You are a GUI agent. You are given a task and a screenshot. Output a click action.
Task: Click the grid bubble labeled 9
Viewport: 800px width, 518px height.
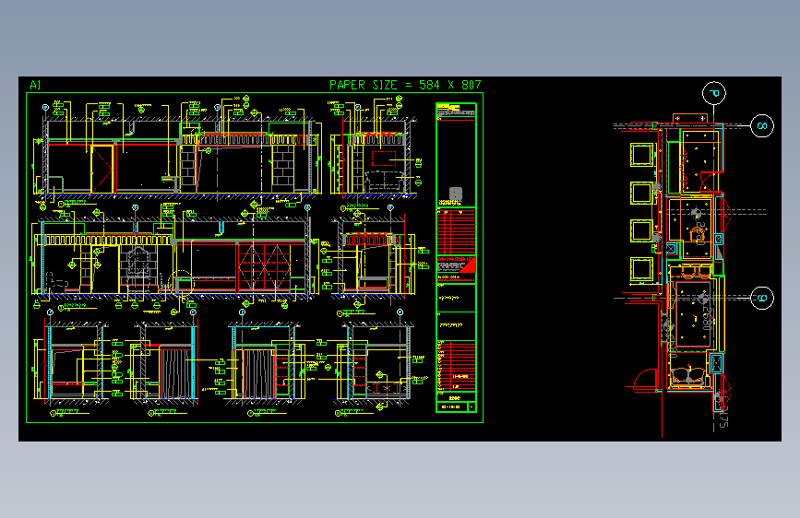coord(762,298)
